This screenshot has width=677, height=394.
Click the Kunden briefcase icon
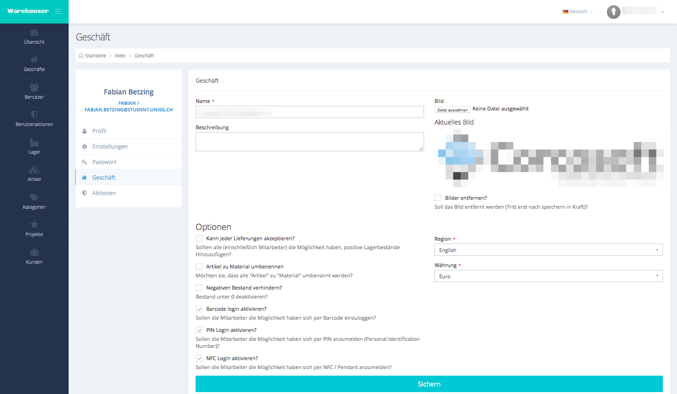point(34,252)
